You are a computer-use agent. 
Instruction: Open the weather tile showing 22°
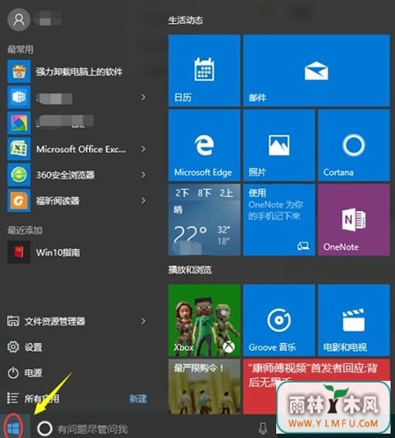point(204,220)
